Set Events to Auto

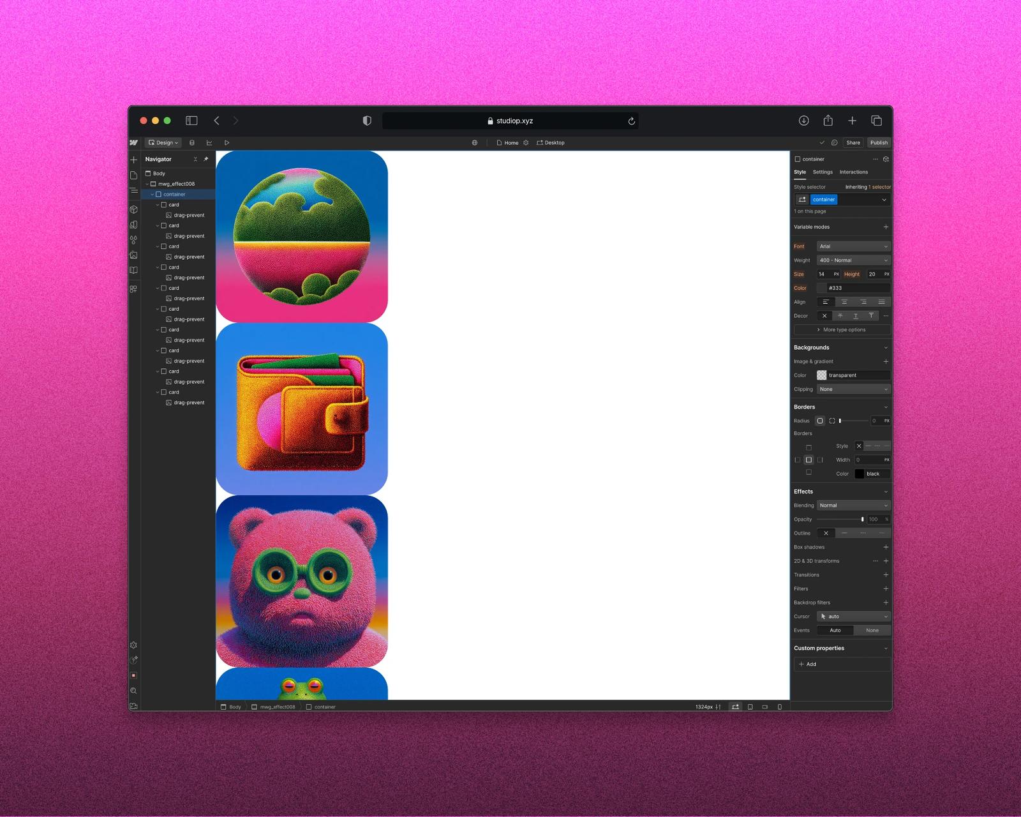(x=835, y=631)
